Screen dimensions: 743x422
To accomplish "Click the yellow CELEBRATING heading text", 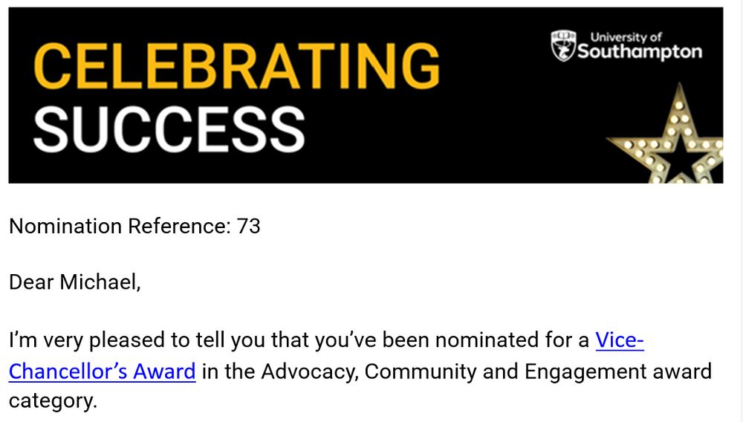I will [236, 66].
